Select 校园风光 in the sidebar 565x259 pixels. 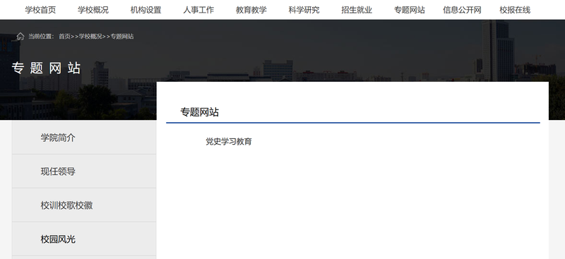pyautogui.click(x=84, y=239)
